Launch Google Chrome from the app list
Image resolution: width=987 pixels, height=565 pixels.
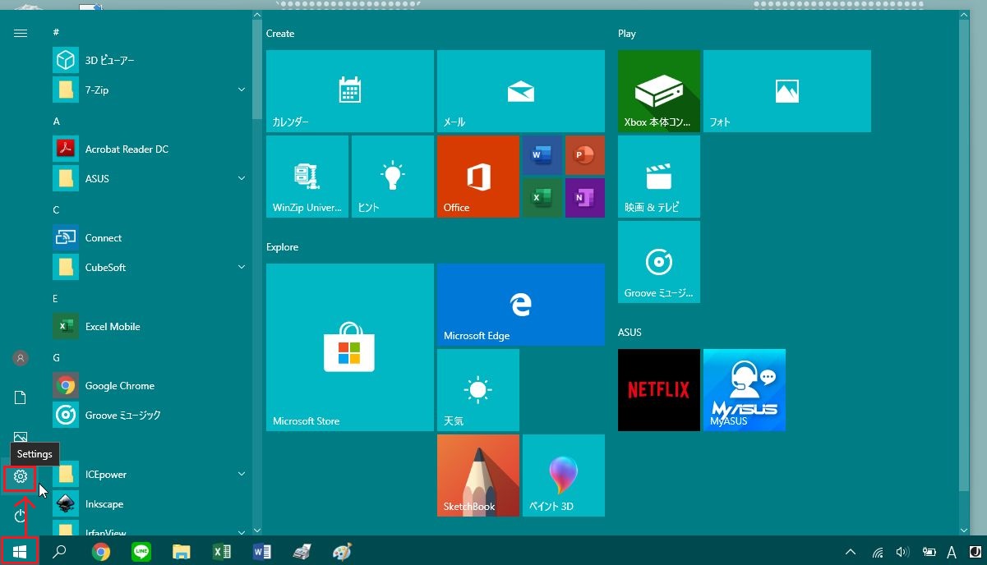pyautogui.click(x=150, y=385)
